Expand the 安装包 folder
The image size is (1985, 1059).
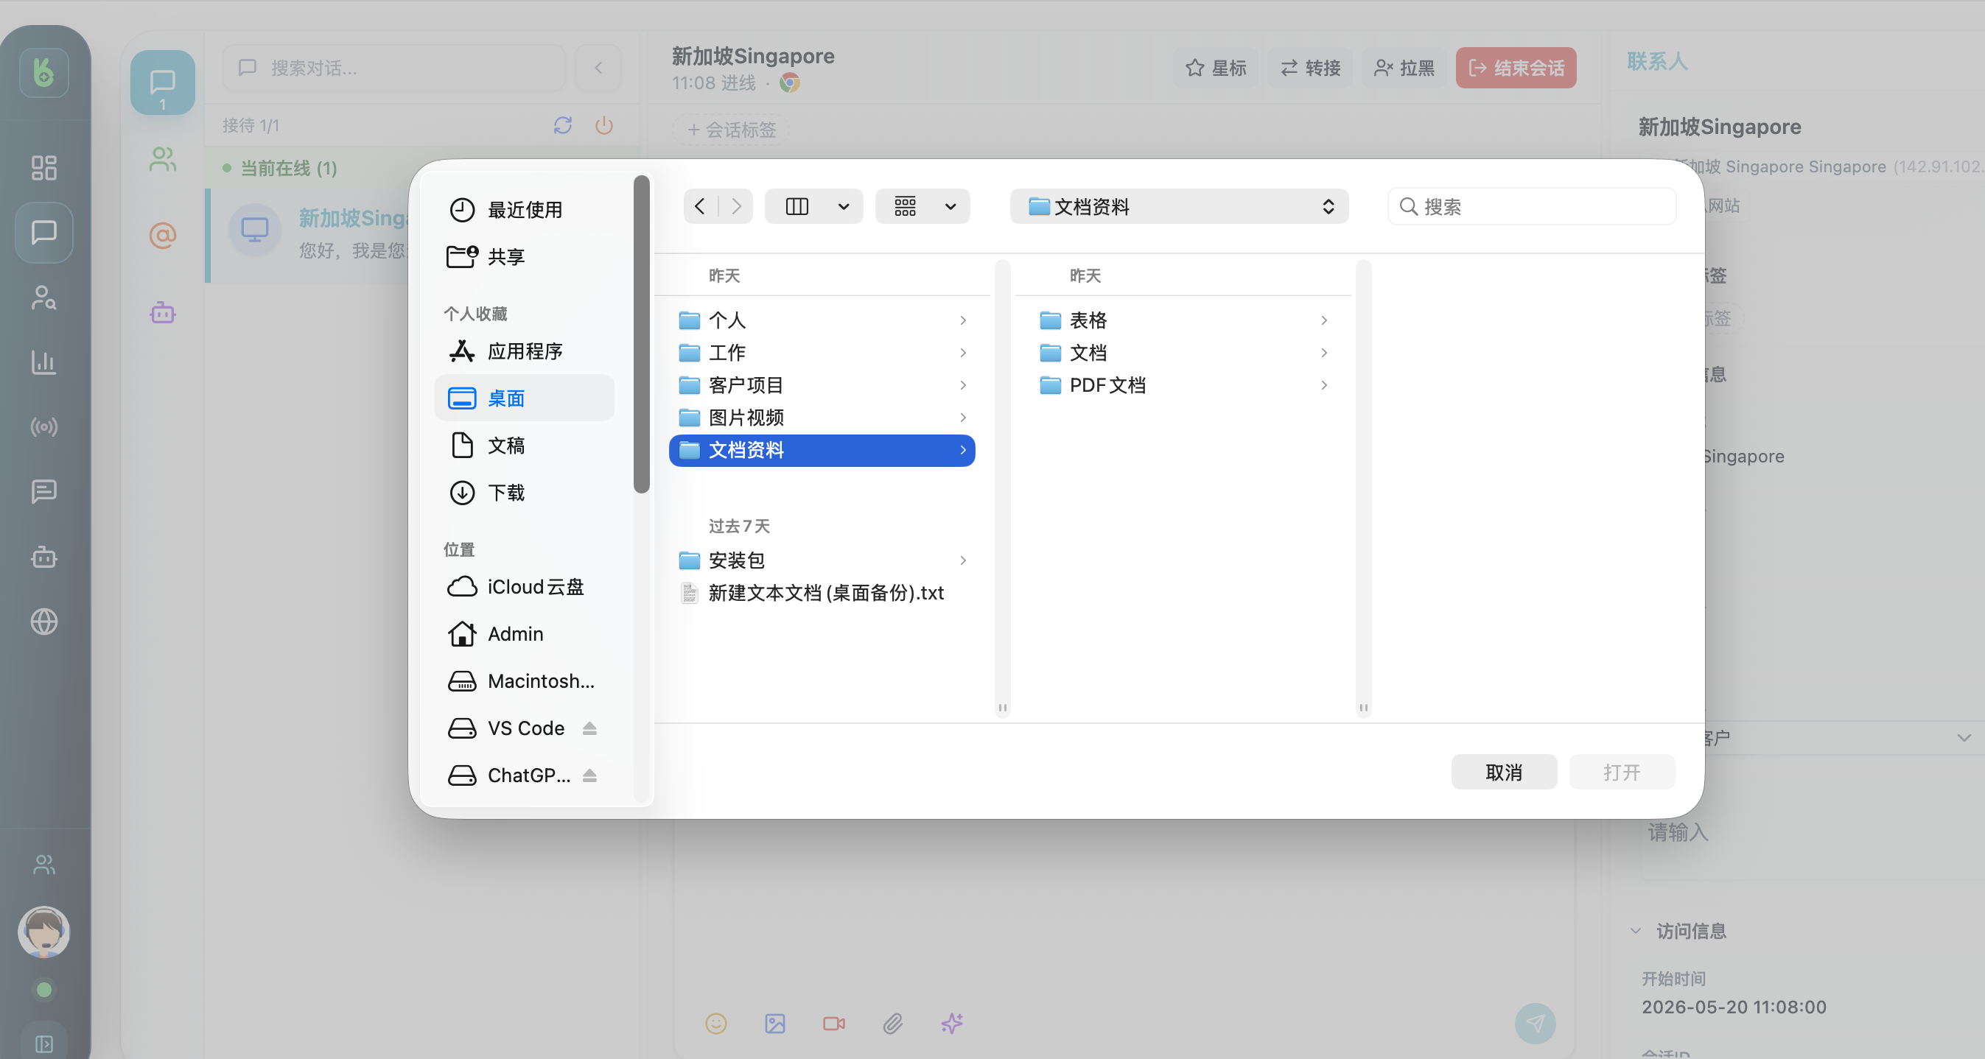(x=962, y=560)
